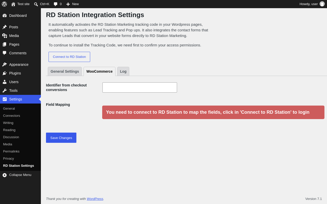This screenshot has height=204, width=327.
Task: Click Save Changes button
Action: [61, 138]
